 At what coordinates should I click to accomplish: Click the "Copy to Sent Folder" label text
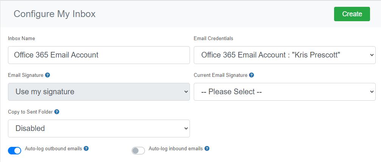click(30, 112)
